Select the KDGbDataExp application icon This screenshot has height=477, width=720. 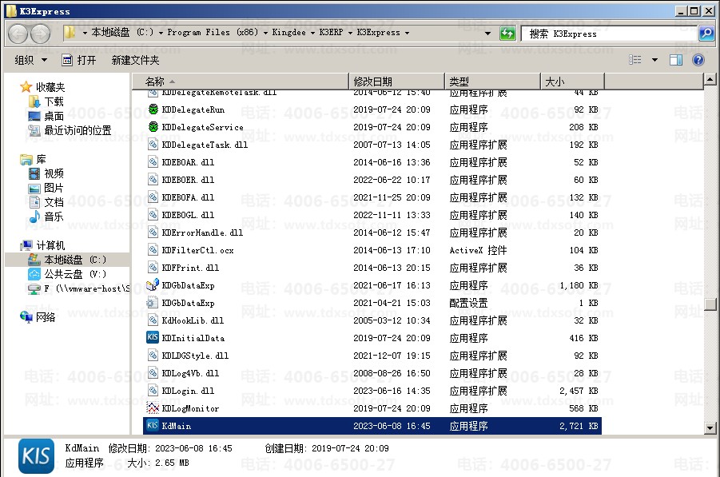153,285
